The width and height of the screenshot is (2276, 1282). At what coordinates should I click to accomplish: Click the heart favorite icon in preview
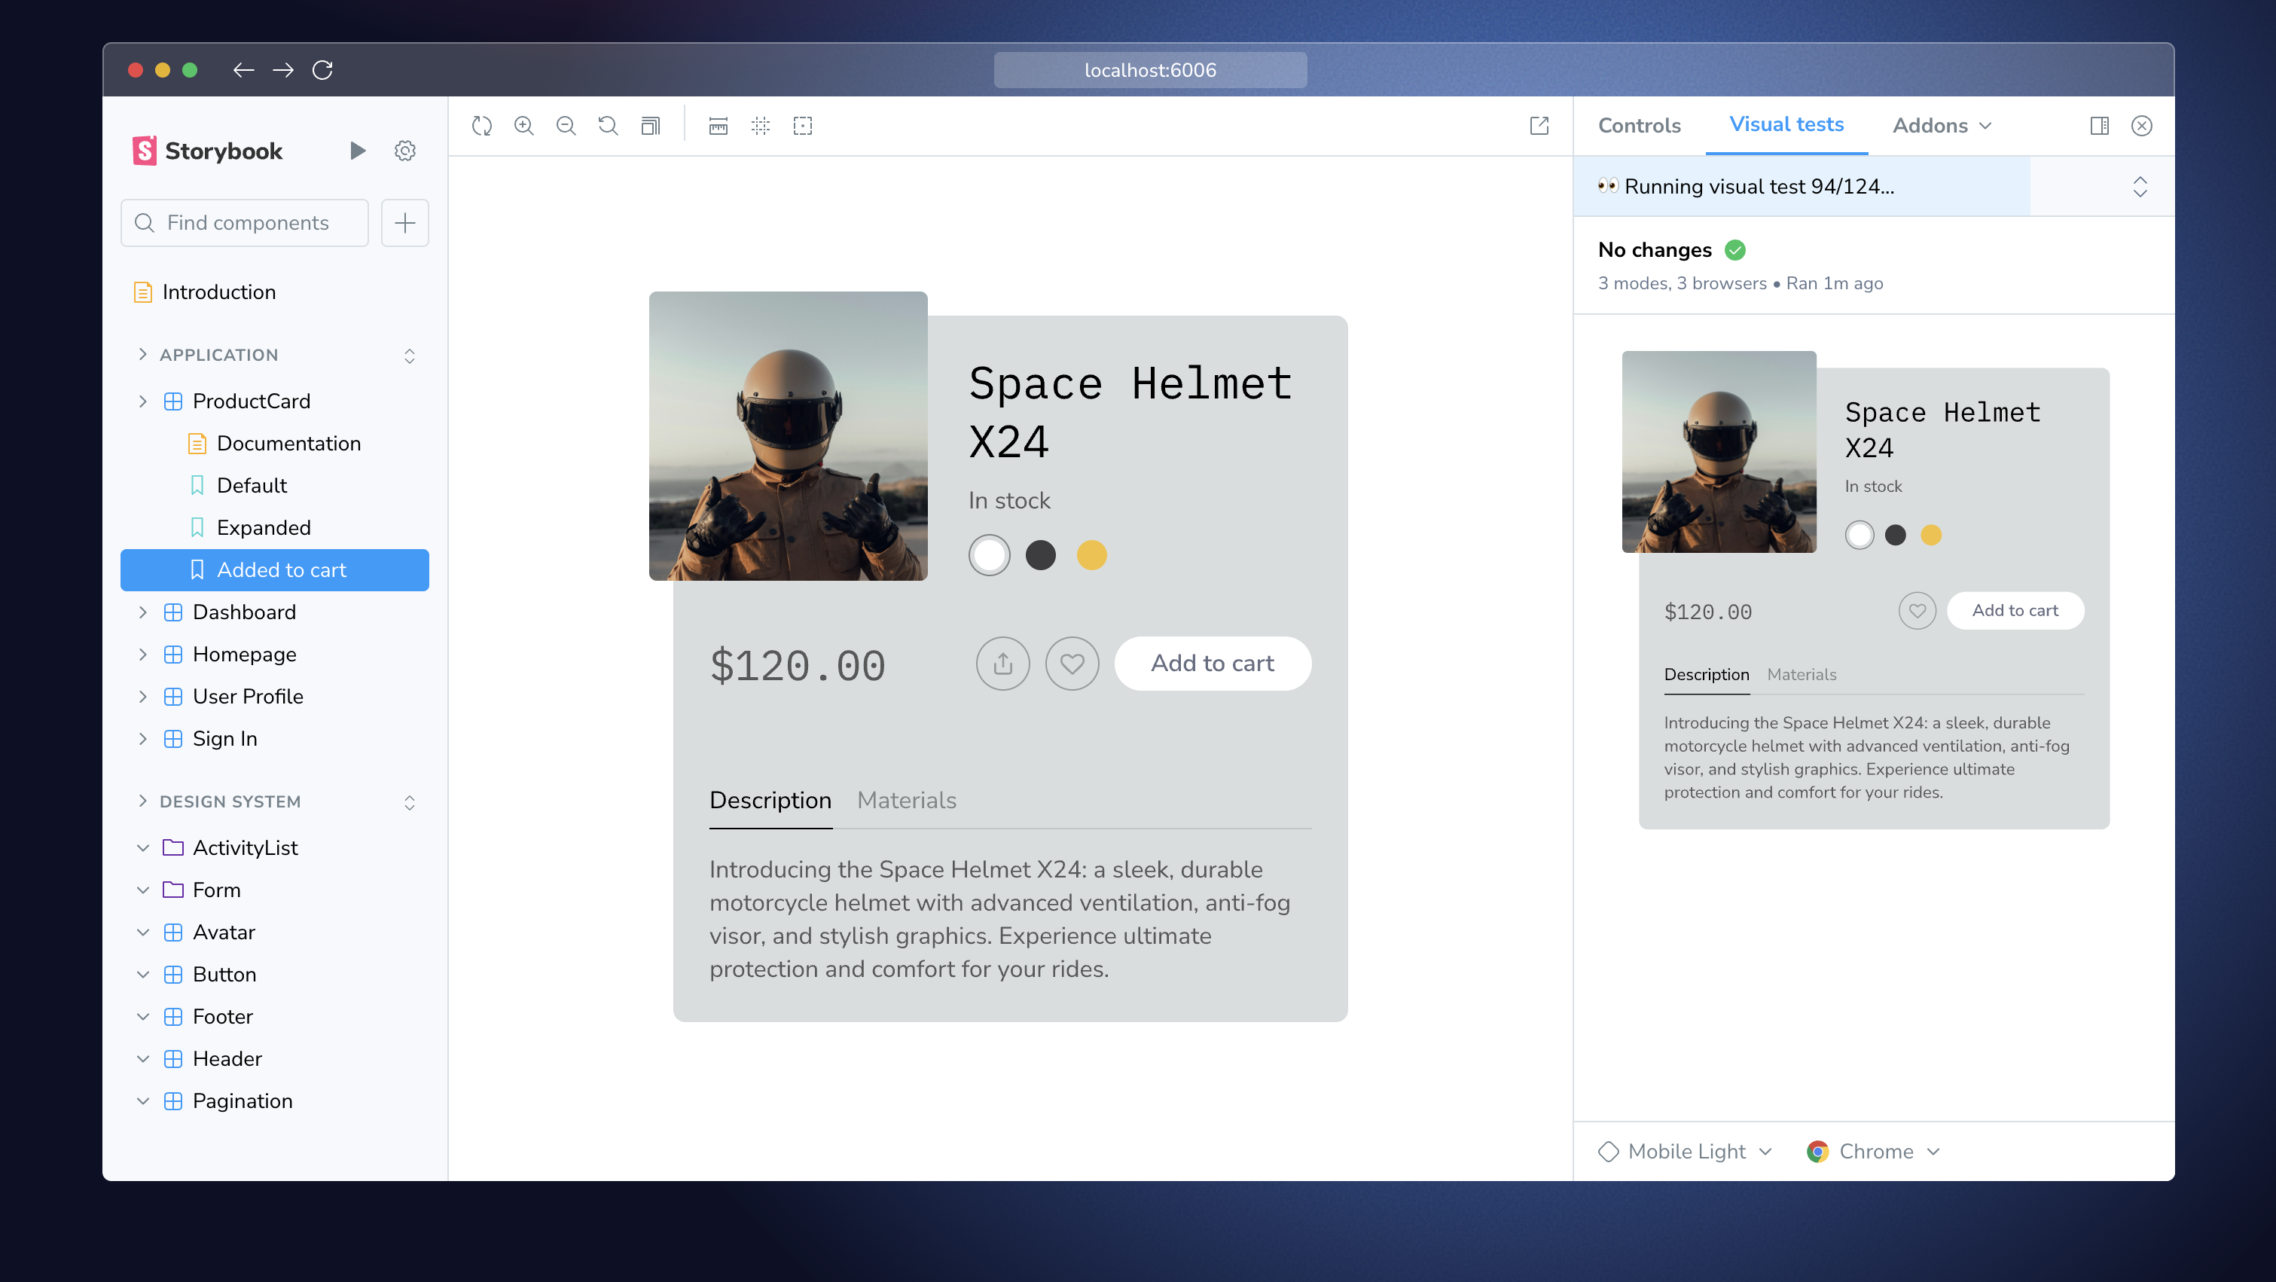point(1072,664)
